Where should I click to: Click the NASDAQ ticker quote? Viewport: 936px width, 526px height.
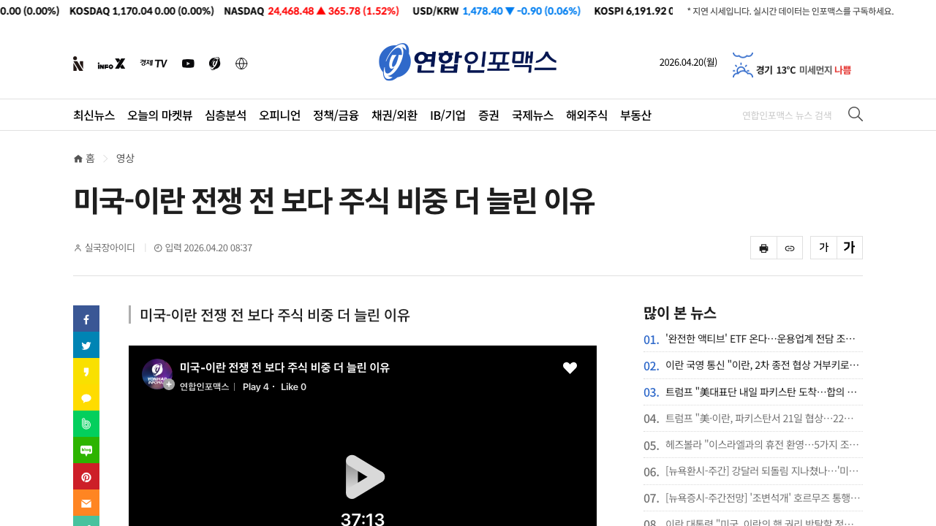[x=311, y=11]
